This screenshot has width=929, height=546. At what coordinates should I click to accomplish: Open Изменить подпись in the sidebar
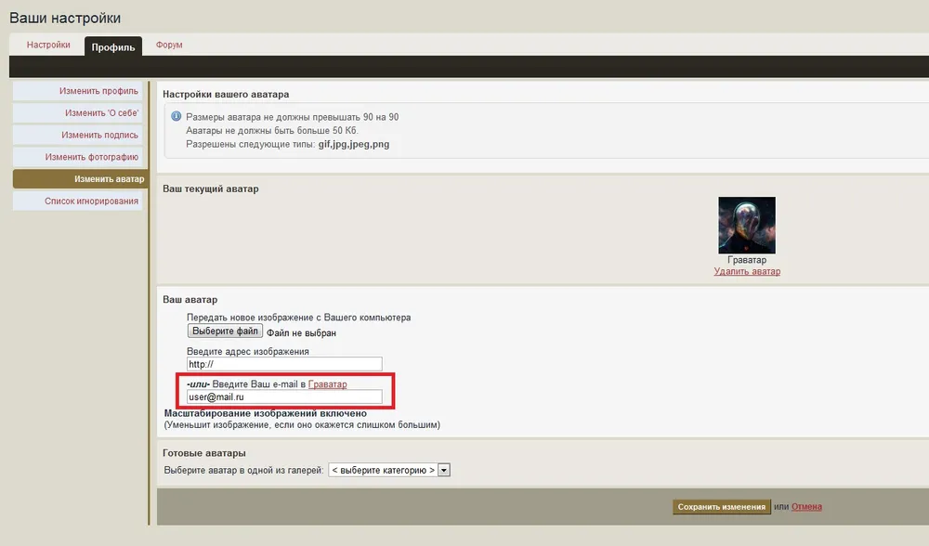100,136
